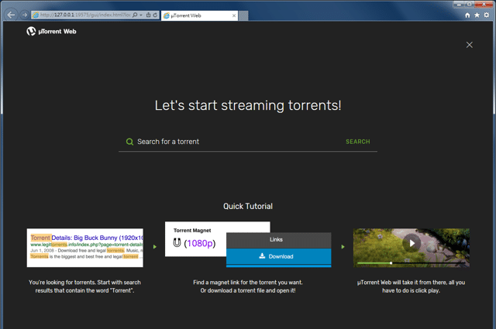496x329 pixels.
Task: Click the Quick Tutorial heading
Action: 248,206
